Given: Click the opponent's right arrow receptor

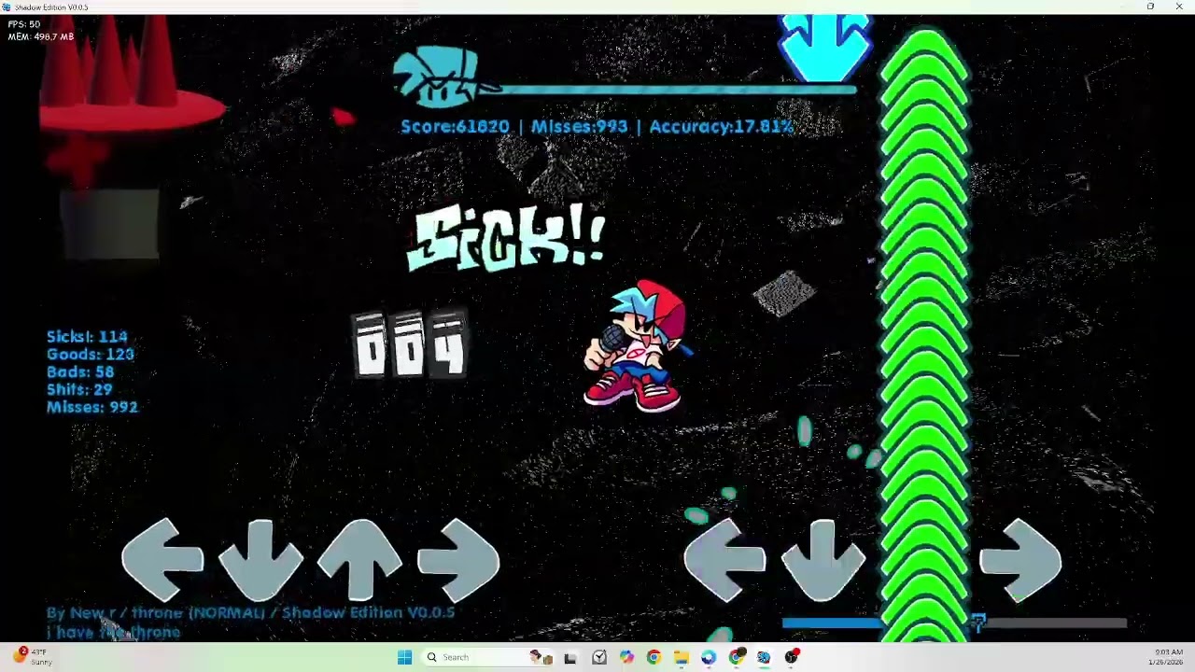Looking at the screenshot, I should click(x=458, y=560).
